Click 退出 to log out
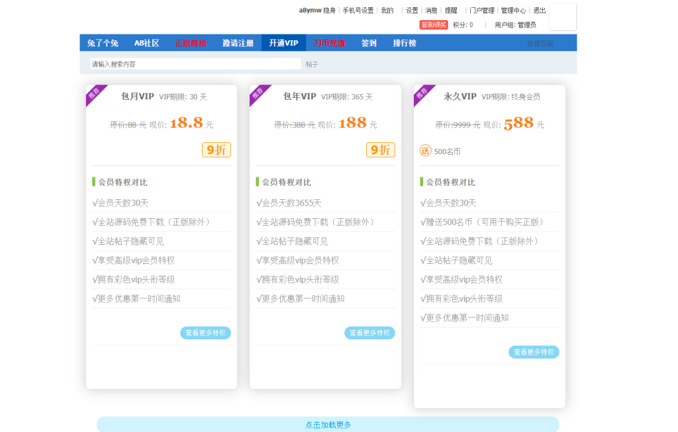The image size is (678, 432). [x=539, y=11]
